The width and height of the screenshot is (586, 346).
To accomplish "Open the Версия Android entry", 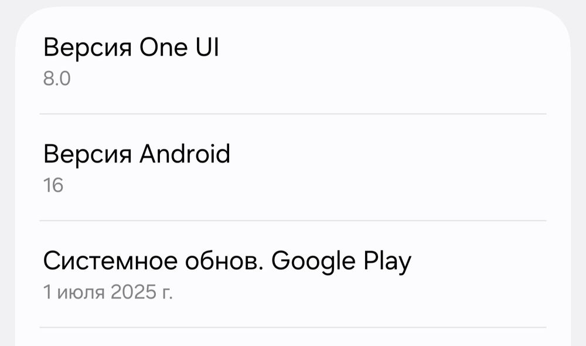I will point(293,167).
